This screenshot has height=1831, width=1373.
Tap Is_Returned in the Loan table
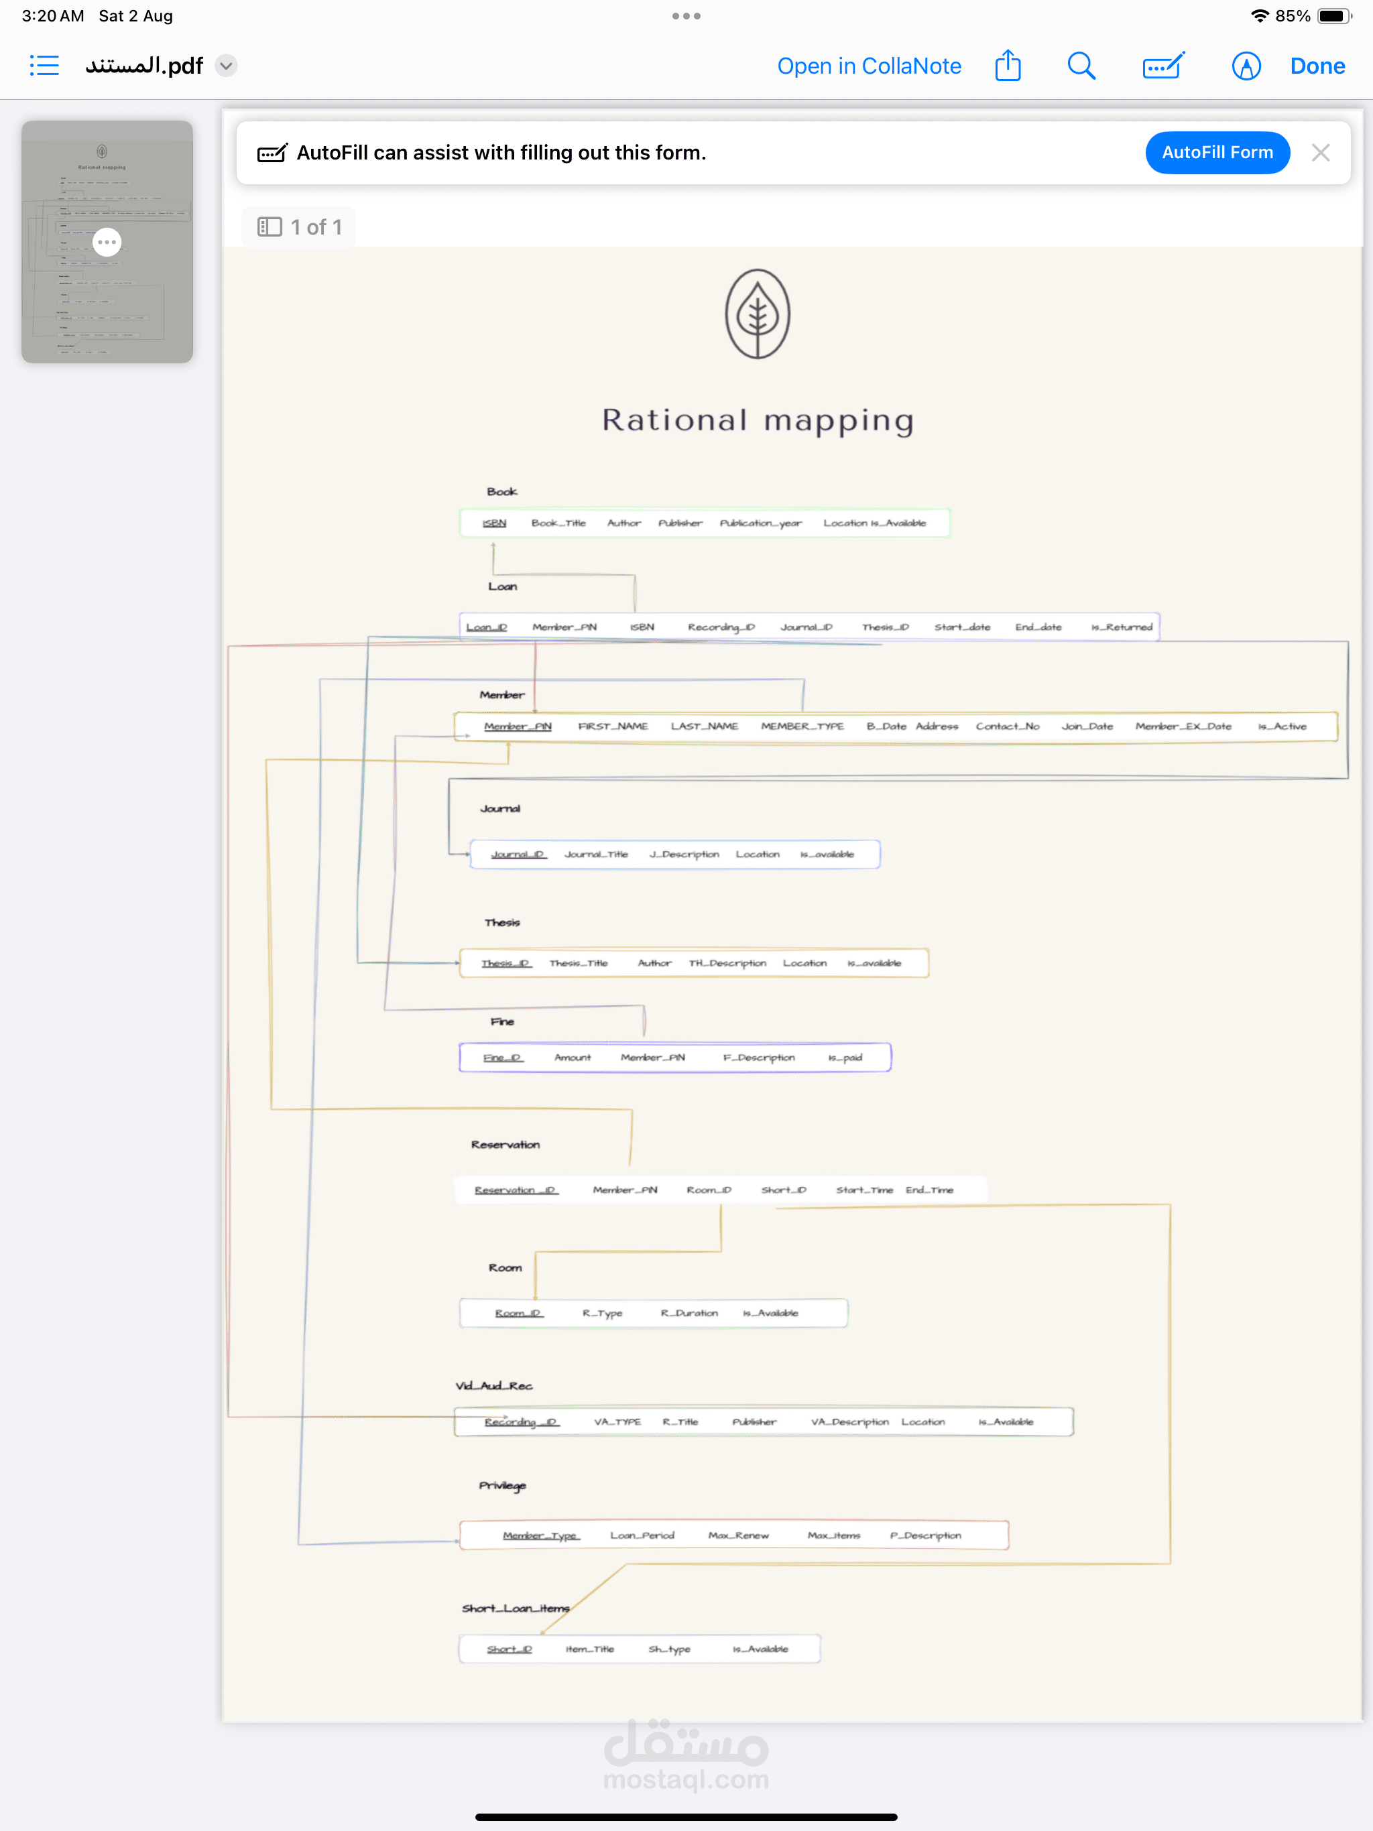pyautogui.click(x=1122, y=627)
